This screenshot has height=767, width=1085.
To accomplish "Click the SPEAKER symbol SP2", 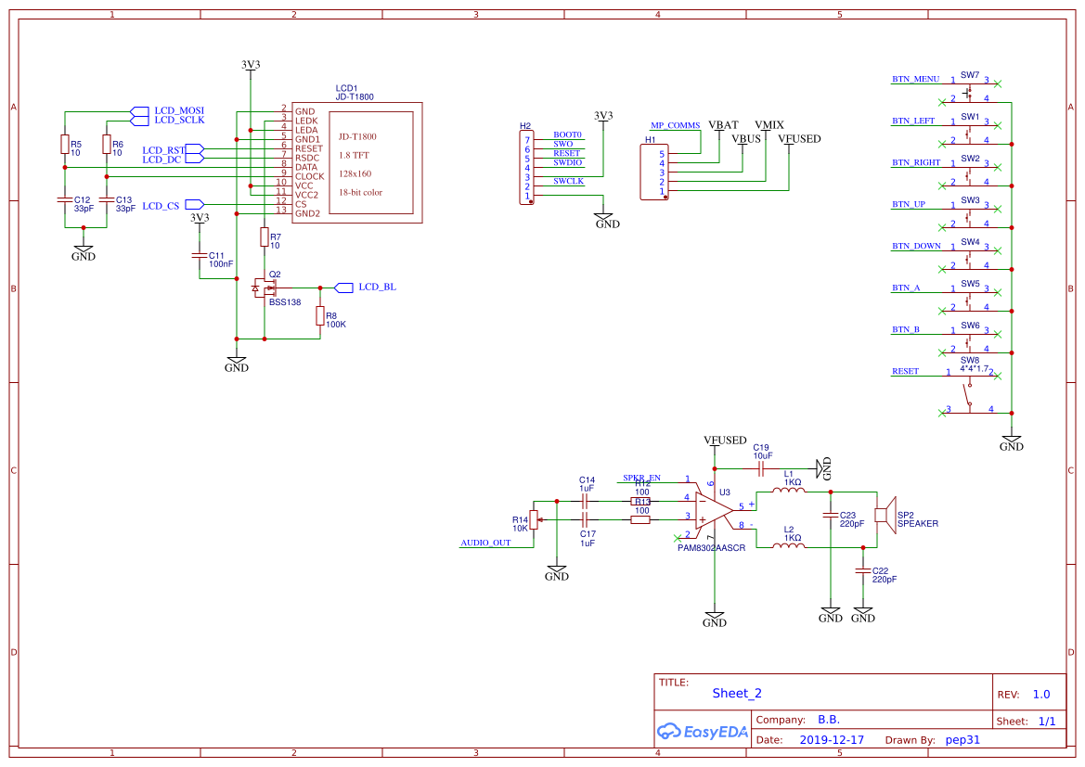I will coord(886,515).
